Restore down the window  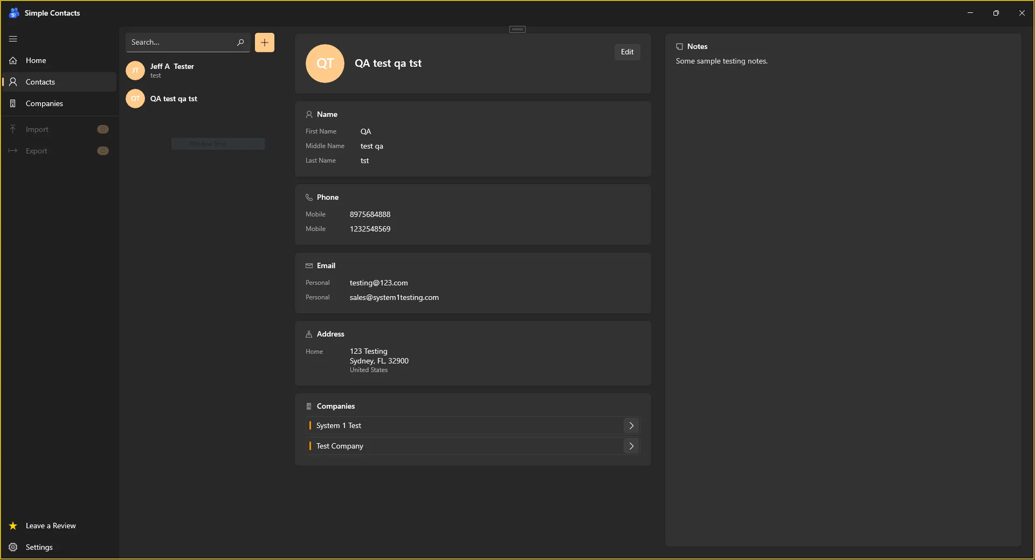(x=996, y=13)
